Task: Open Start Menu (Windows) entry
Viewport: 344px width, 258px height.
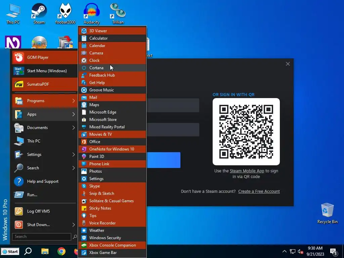Action: pyautogui.click(x=45, y=71)
